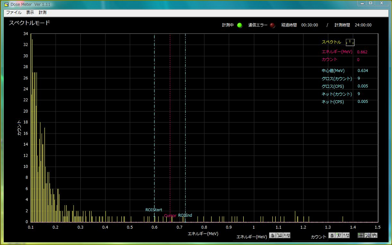Select the crosshair cursor tool

[361, 236]
